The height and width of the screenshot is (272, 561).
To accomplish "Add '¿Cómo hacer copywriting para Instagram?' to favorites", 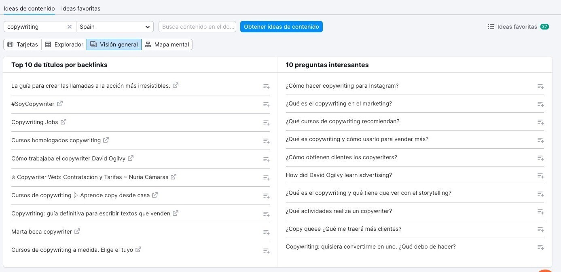I will 540,86.
